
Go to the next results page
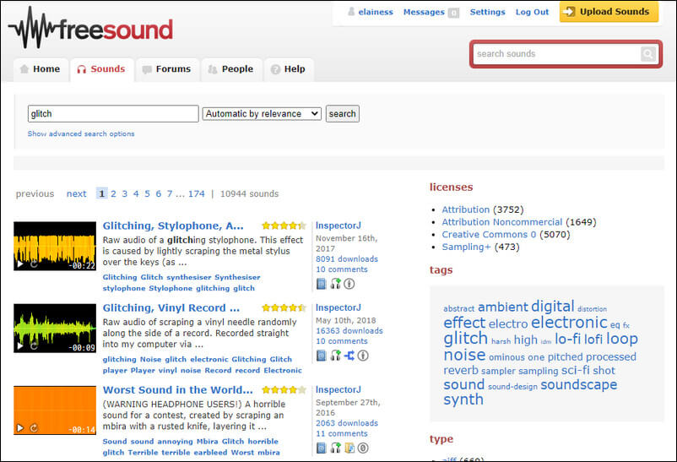click(77, 193)
